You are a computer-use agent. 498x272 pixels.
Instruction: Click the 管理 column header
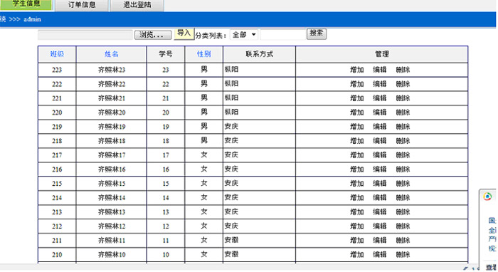pos(382,54)
